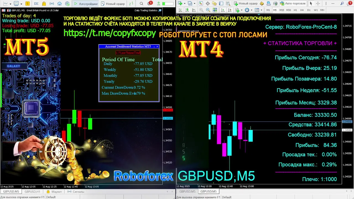Select the MT4 crosshair tool

coord(318,4)
